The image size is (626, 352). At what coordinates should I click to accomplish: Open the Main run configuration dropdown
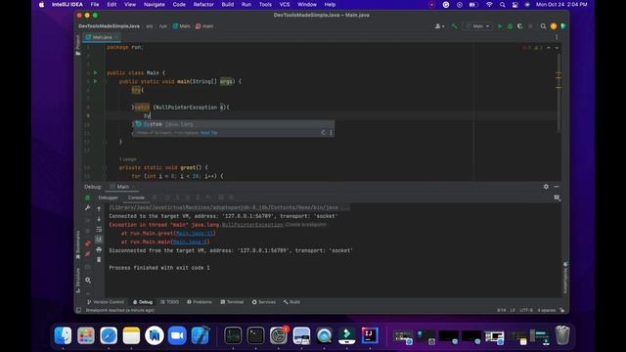point(477,26)
